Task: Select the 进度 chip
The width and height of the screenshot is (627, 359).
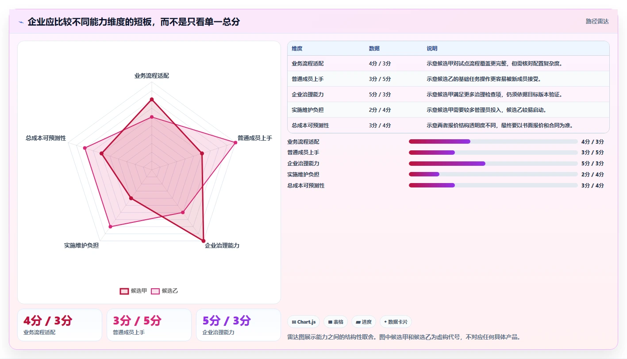Action: pos(364,322)
